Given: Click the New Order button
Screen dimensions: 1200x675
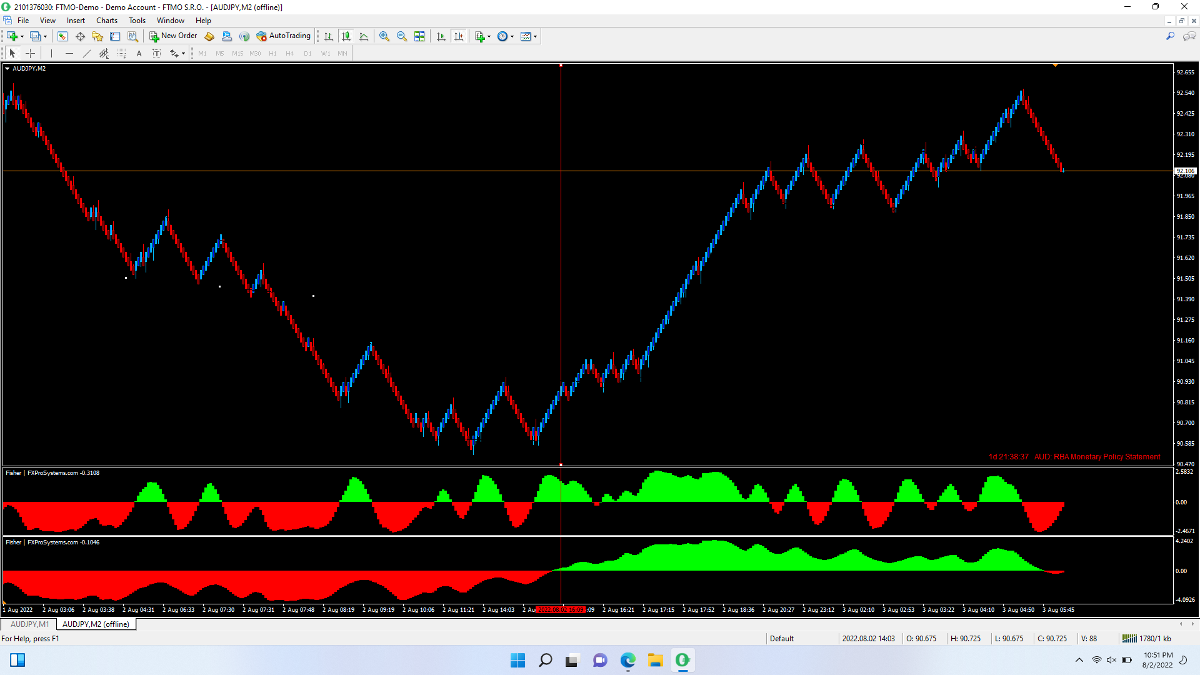Looking at the screenshot, I should pos(173,36).
